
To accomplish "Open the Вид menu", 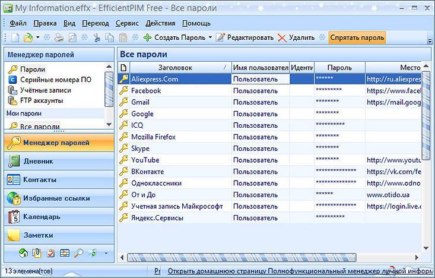I will [x=69, y=23].
